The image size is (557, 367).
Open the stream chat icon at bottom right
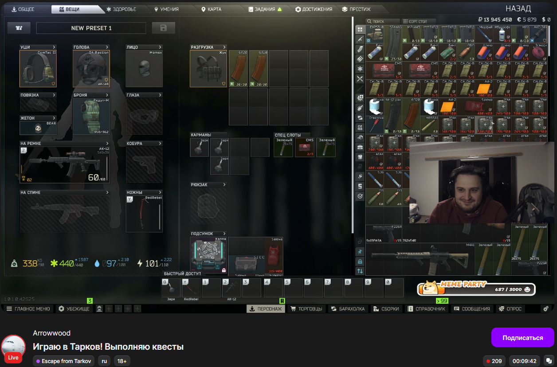pyautogui.click(x=549, y=361)
